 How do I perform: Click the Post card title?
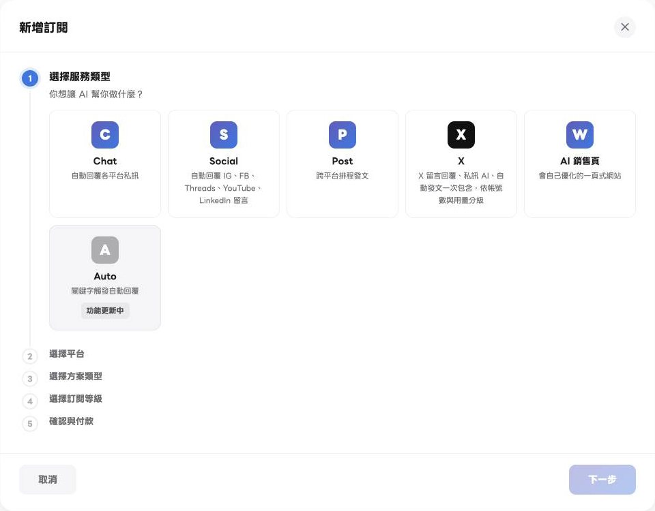pyautogui.click(x=342, y=161)
